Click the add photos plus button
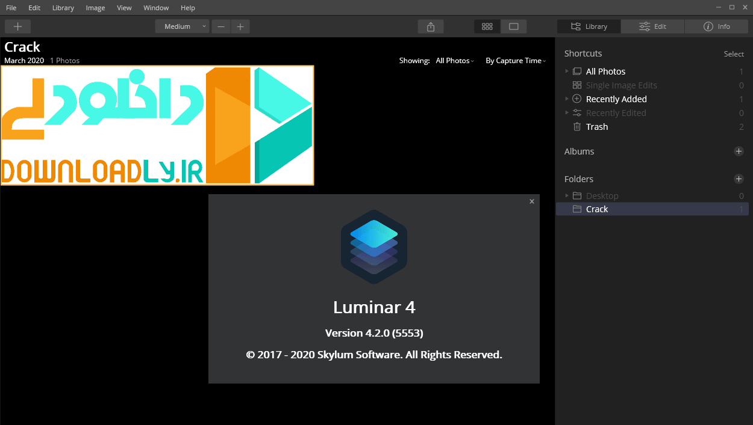Image resolution: width=753 pixels, height=425 pixels. point(18,26)
